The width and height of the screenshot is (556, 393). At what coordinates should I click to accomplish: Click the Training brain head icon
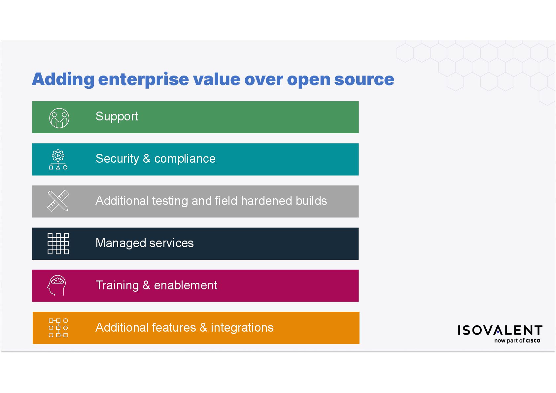[x=57, y=285]
